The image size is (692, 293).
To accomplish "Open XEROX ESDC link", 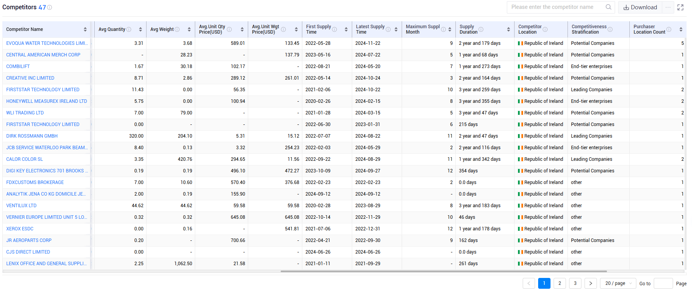I will [x=20, y=229].
